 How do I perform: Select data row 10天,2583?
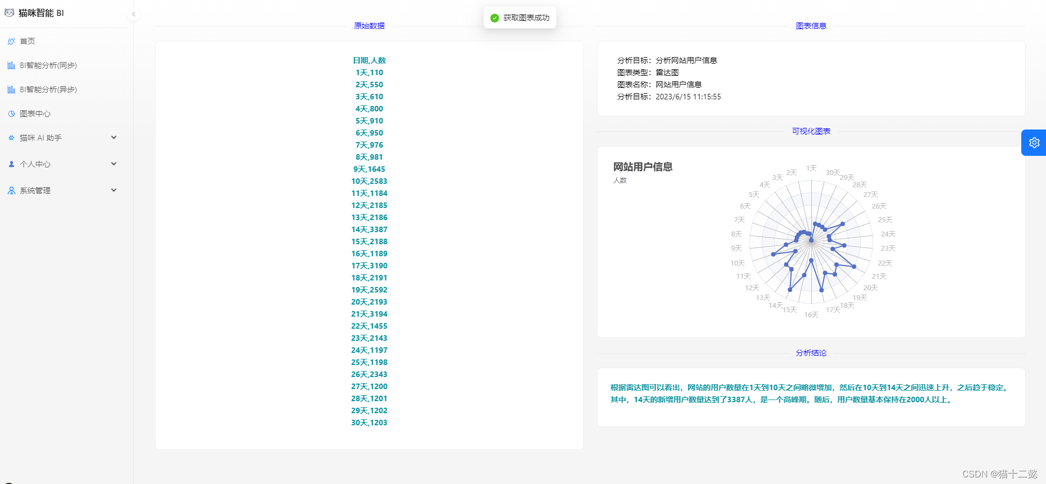pyautogui.click(x=369, y=181)
